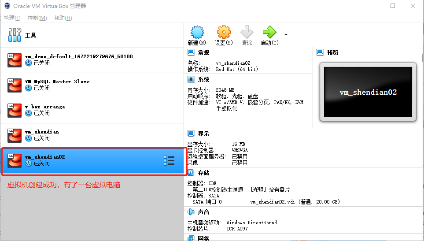Open the 控制(M) menu
The height and width of the screenshot is (241, 424).
(37, 18)
